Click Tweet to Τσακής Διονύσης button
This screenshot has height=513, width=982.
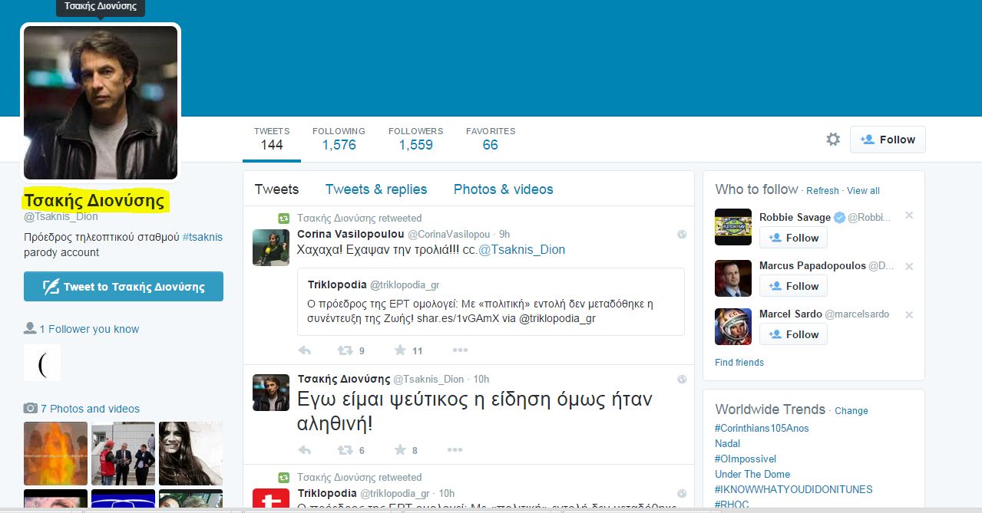pyautogui.click(x=124, y=286)
